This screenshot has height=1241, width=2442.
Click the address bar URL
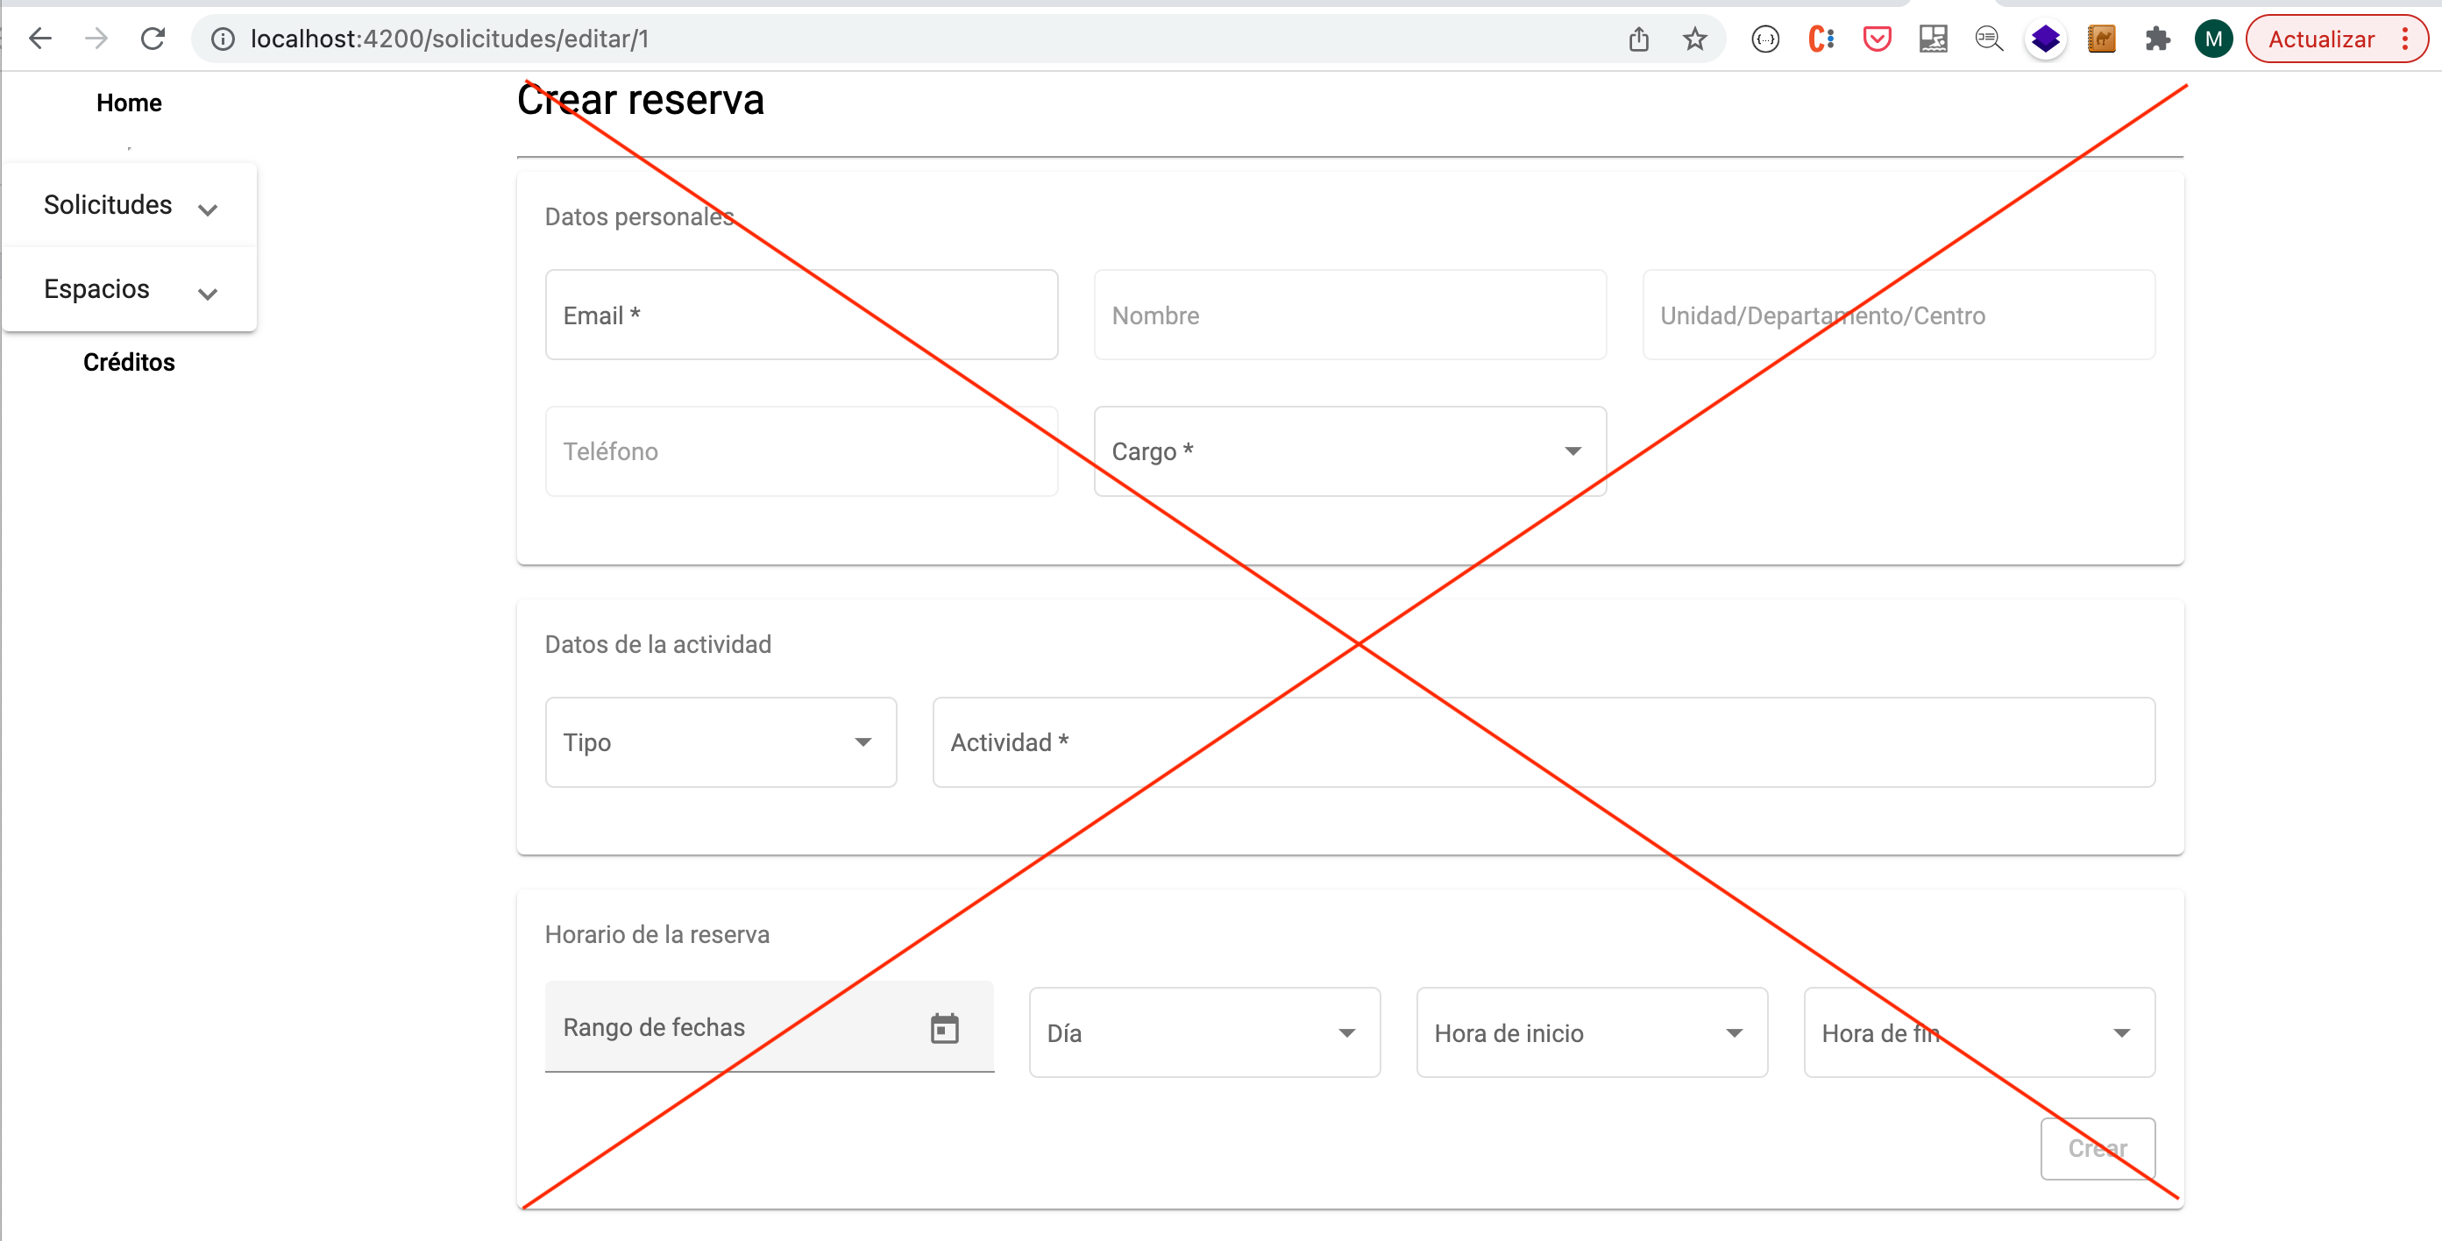[x=450, y=39]
